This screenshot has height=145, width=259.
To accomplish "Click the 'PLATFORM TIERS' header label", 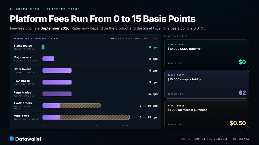I will [63, 9].
